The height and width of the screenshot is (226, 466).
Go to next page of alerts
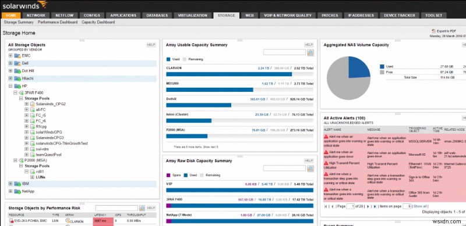pos(368,206)
